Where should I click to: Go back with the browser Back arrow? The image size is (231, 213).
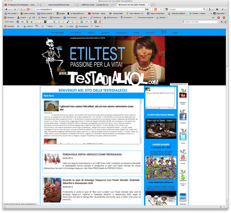(x=6, y=9)
